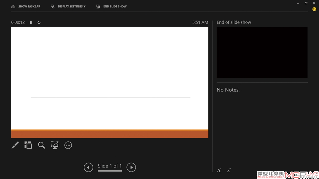
Task: Pause the presentation timer
Action: 31,22
